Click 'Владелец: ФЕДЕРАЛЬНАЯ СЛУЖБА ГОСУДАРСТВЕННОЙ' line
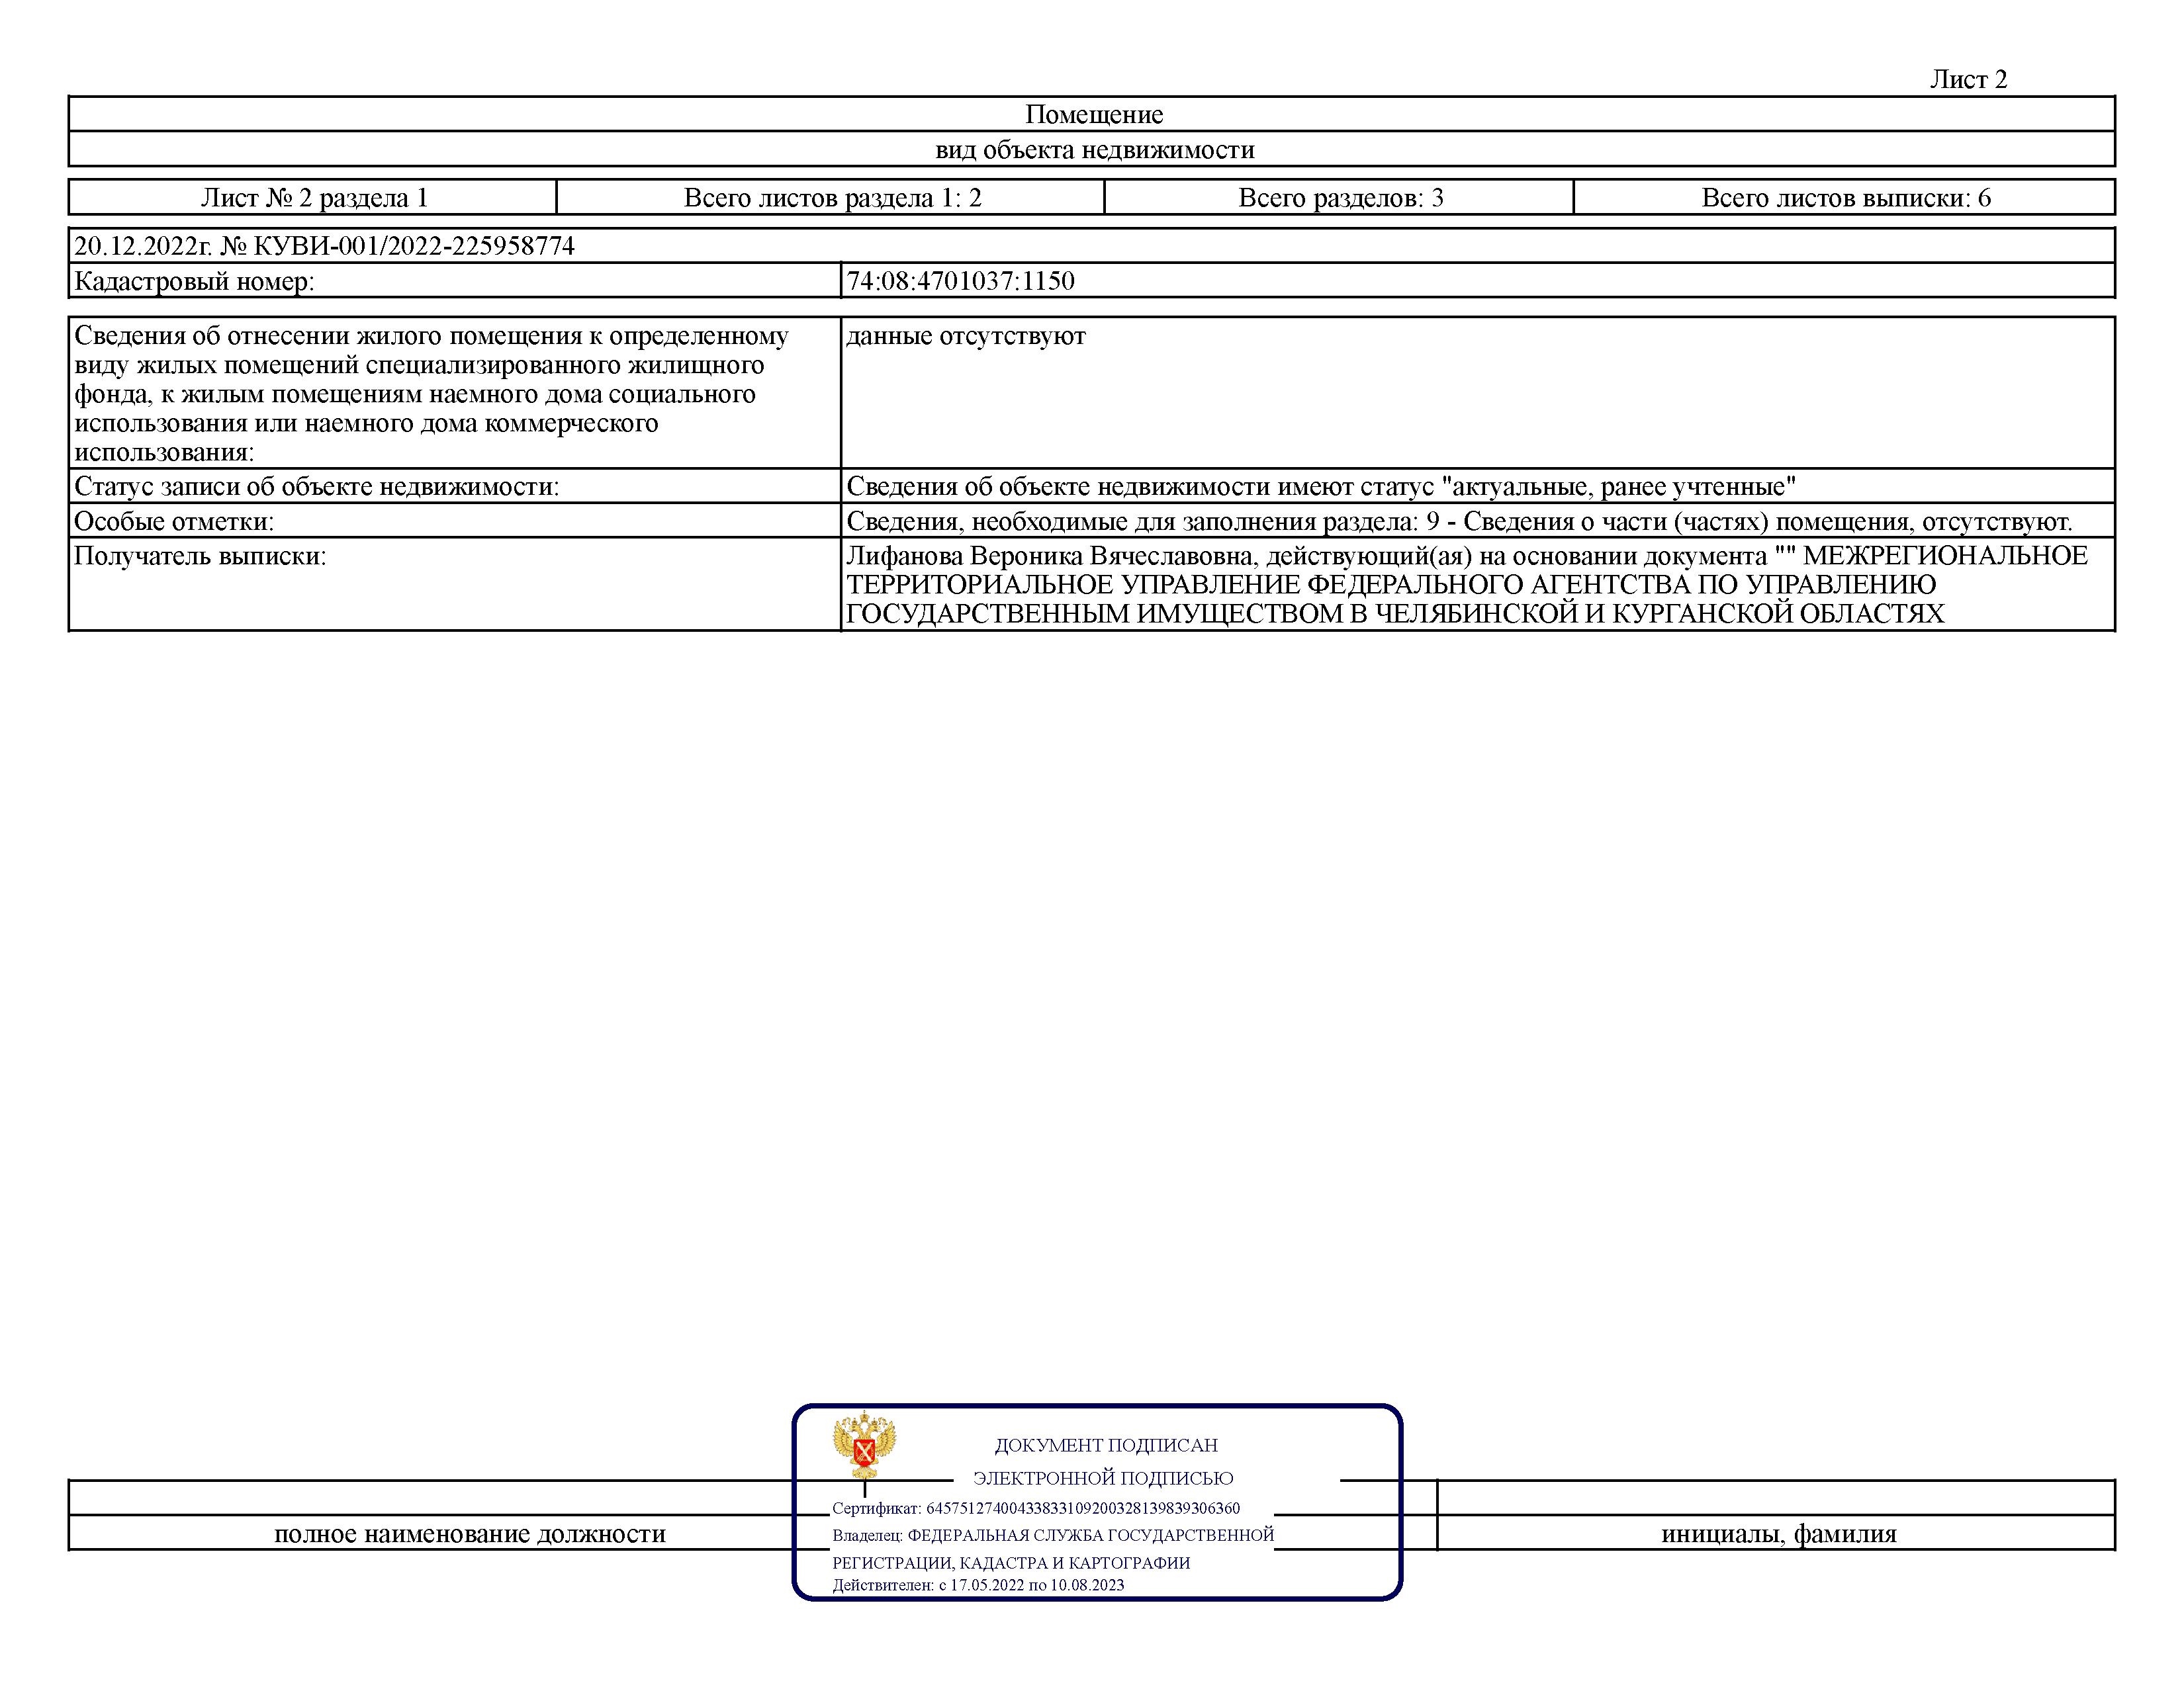 pyautogui.click(x=1053, y=1535)
